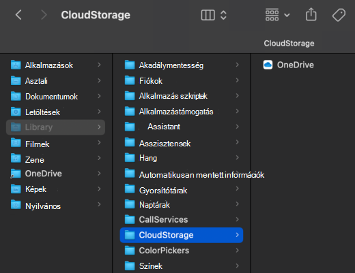
Task: Select the Filmek folder icon
Action: tap(16, 142)
